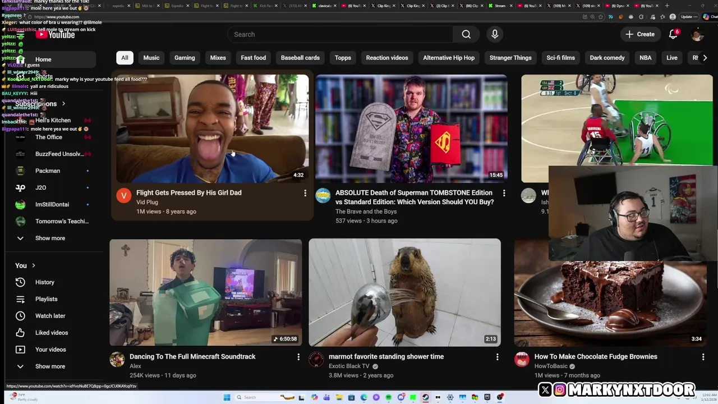Select the Dark comedy chip
The width and height of the screenshot is (718, 404).
pos(607,58)
